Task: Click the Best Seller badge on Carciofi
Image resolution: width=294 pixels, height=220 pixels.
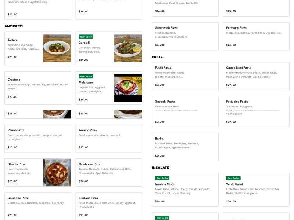Action: (86, 37)
